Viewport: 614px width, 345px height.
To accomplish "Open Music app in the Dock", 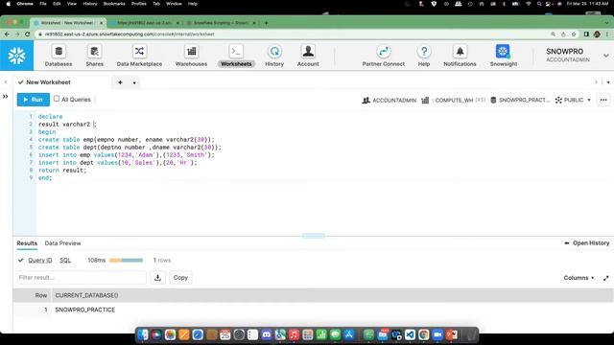I will point(295,334).
